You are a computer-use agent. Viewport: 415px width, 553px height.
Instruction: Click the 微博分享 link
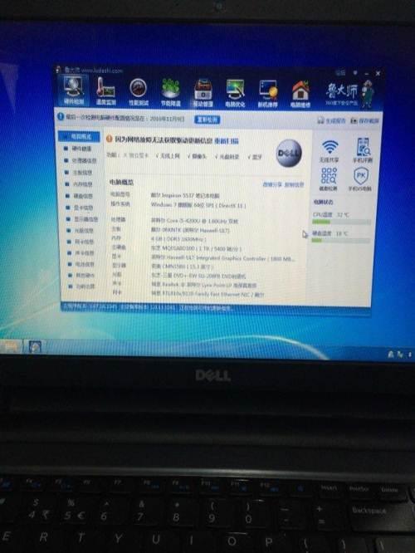(272, 184)
